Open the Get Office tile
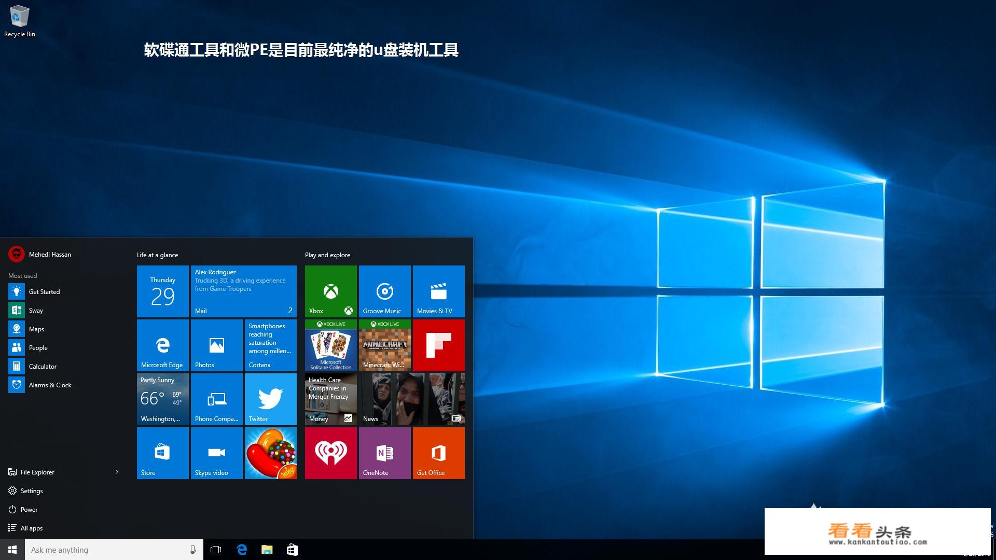 (x=439, y=453)
